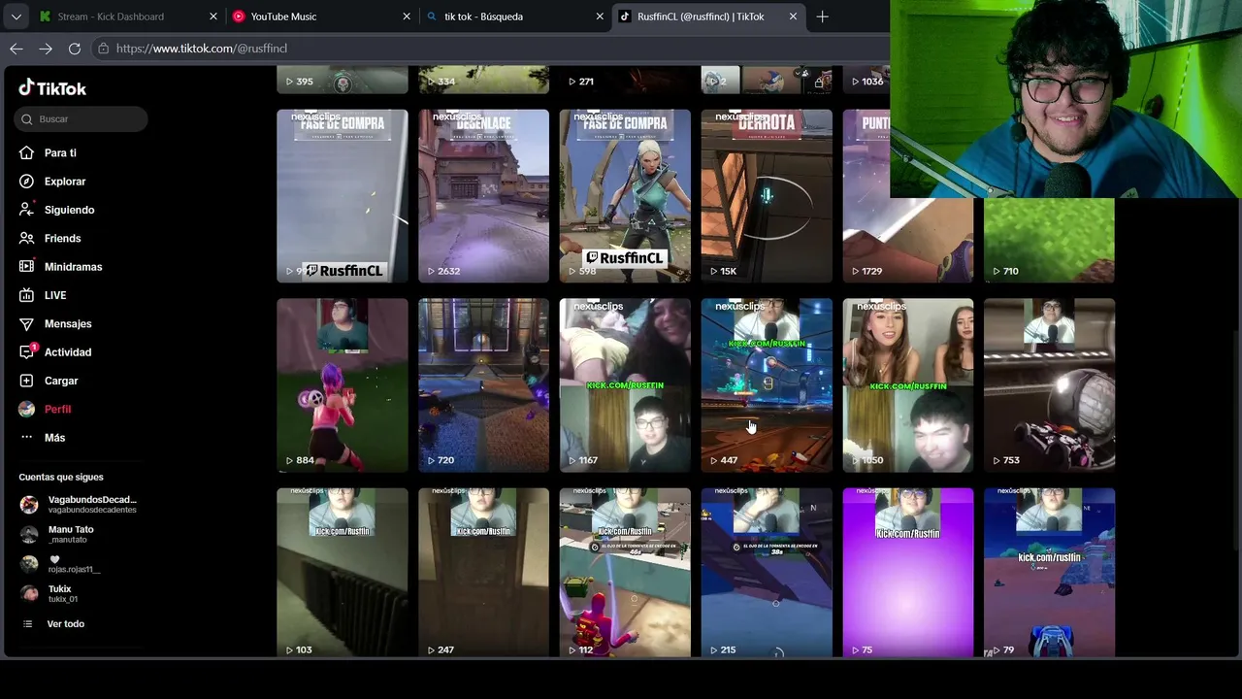Play the video with 884 views
The height and width of the screenshot is (699, 1242).
point(343,385)
